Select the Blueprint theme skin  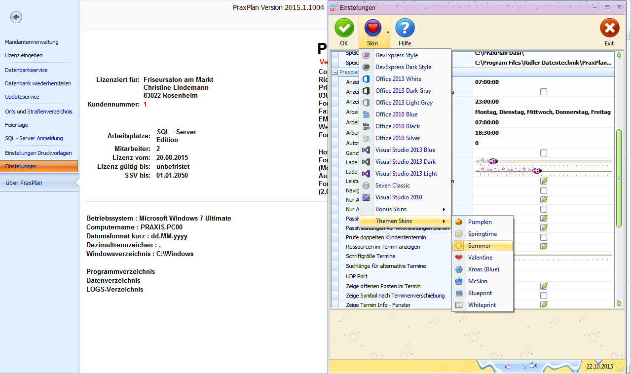483,293
